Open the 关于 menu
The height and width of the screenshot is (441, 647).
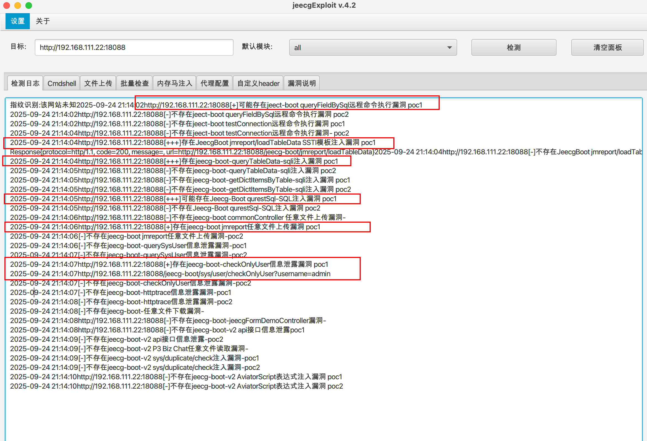click(43, 21)
